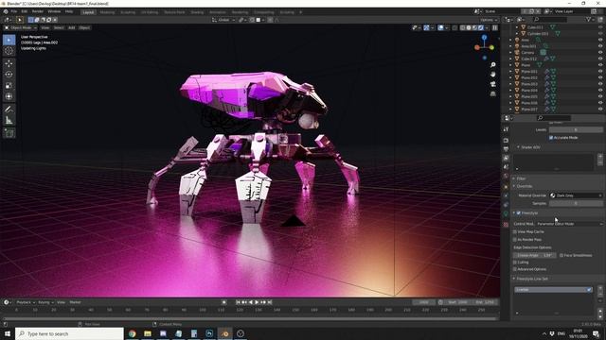606x340 pixels.
Task: Click the play animation button
Action: pyautogui.click(x=257, y=302)
